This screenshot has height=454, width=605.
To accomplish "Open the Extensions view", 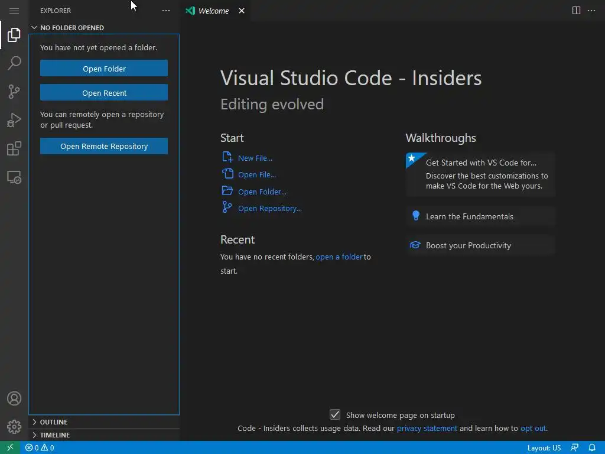I will coord(14,148).
